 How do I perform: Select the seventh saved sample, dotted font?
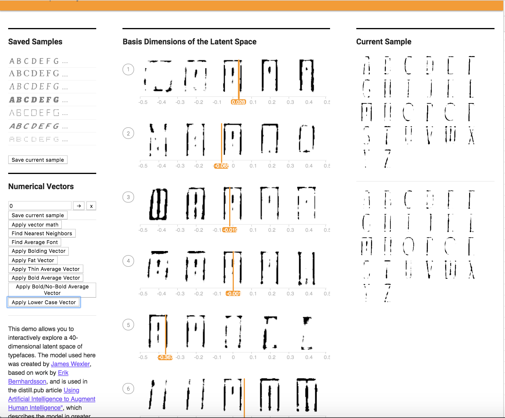click(52, 139)
